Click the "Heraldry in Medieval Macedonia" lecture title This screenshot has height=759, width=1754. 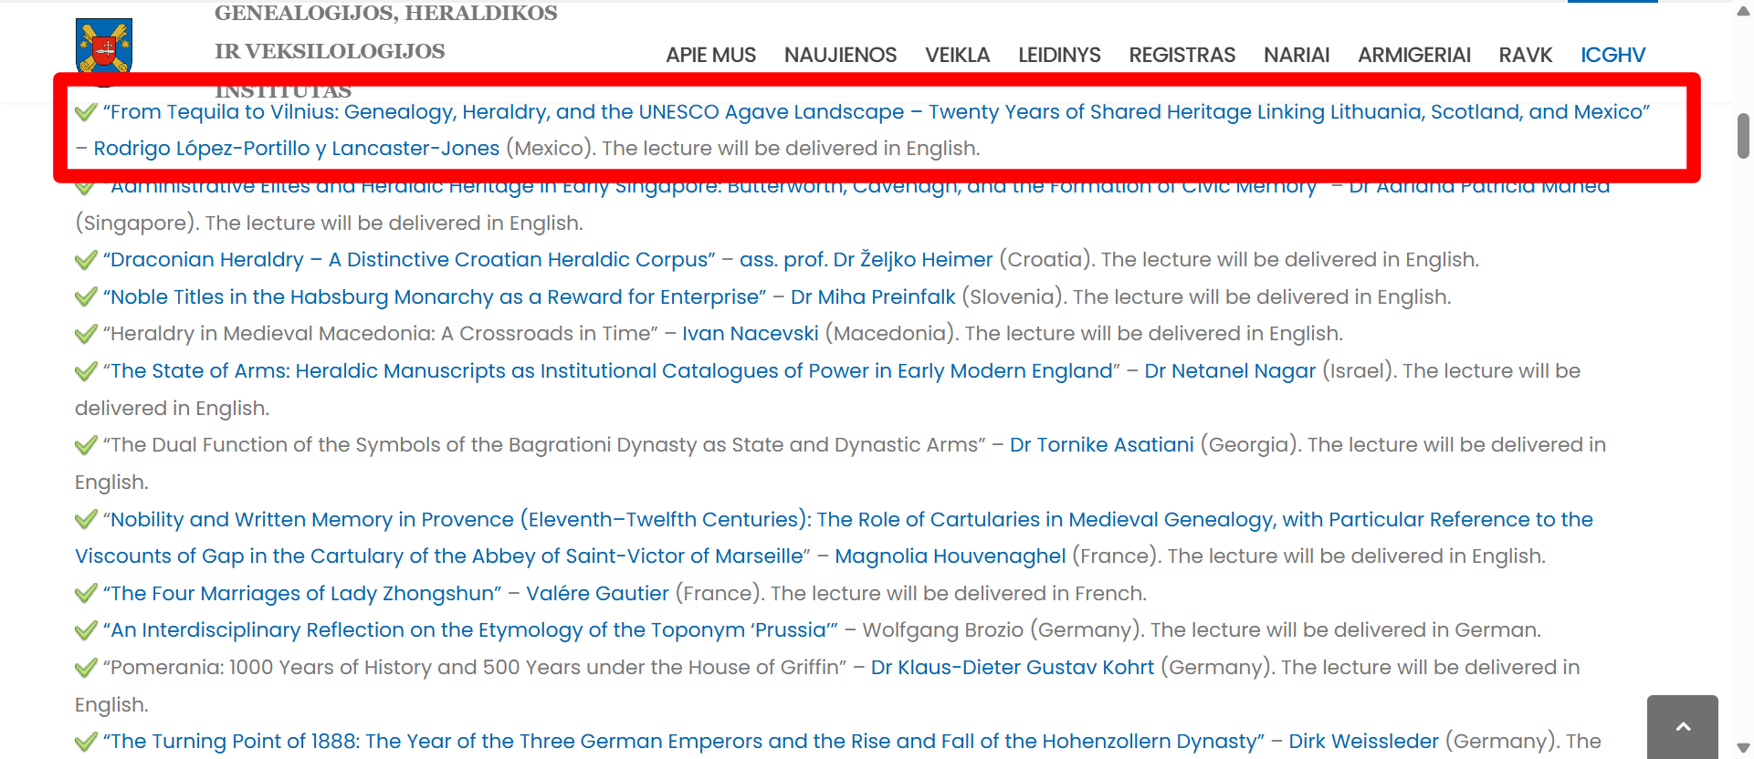[381, 333]
